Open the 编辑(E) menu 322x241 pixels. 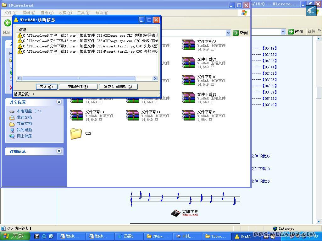pyautogui.click(x=29, y=13)
